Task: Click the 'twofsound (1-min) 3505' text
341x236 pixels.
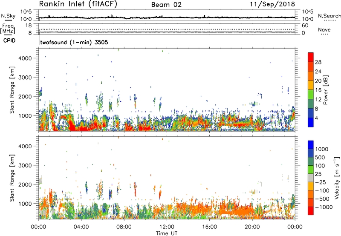Action: (74, 42)
